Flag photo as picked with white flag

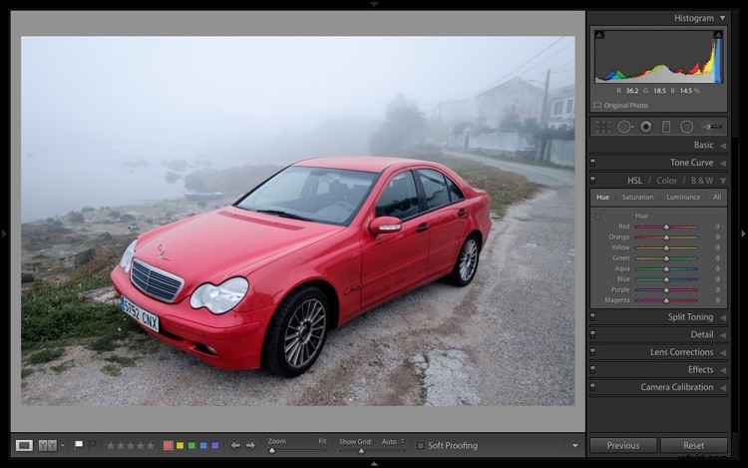coord(79,445)
